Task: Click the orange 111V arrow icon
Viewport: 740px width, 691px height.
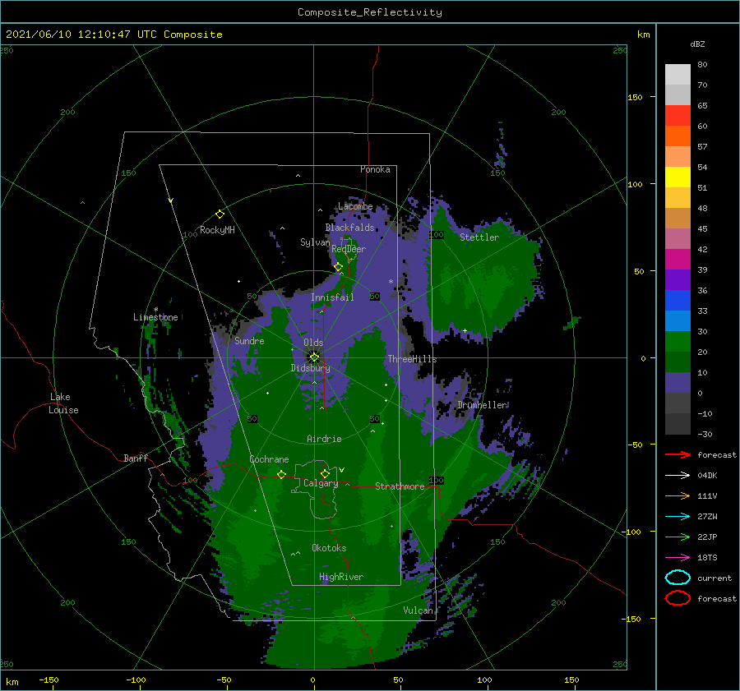Action: [678, 495]
